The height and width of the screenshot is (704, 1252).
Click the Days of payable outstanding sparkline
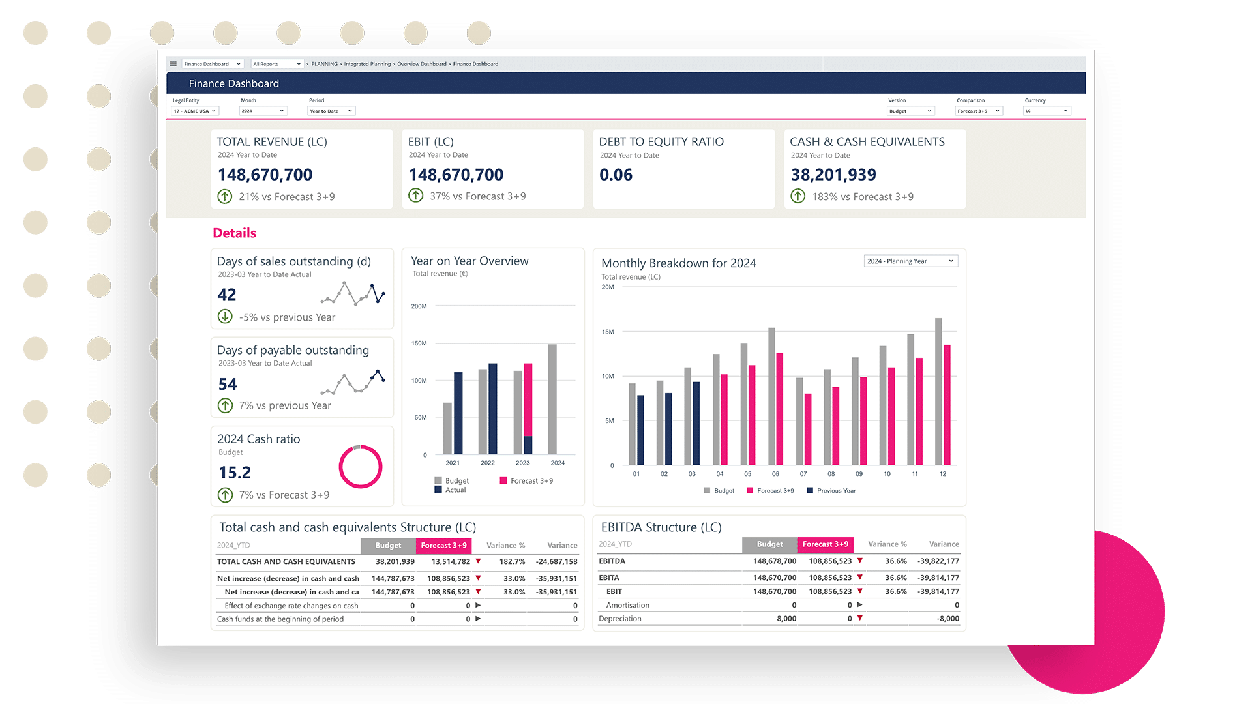tap(353, 383)
